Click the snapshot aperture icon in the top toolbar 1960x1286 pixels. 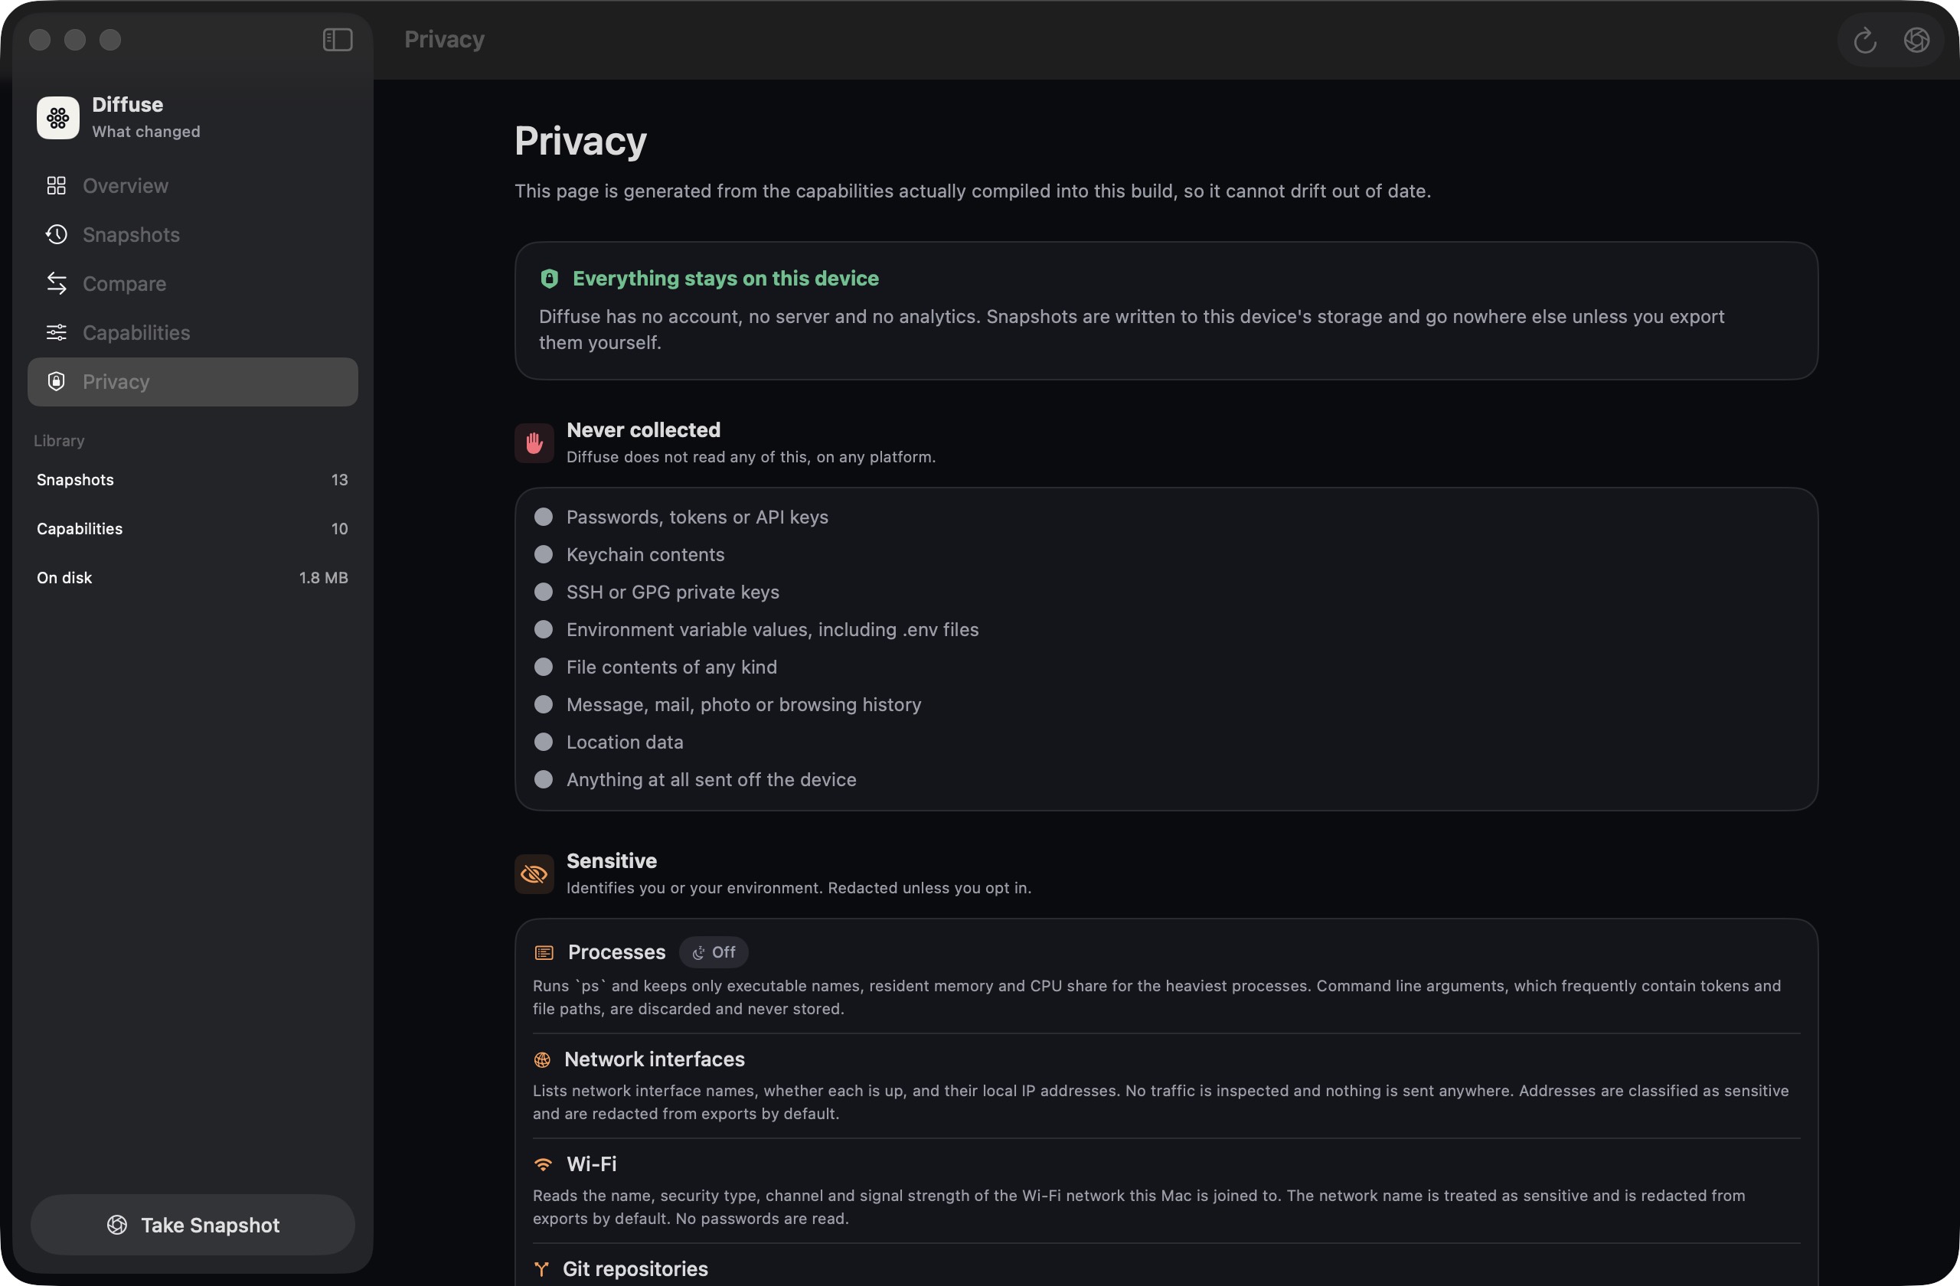coord(1916,40)
